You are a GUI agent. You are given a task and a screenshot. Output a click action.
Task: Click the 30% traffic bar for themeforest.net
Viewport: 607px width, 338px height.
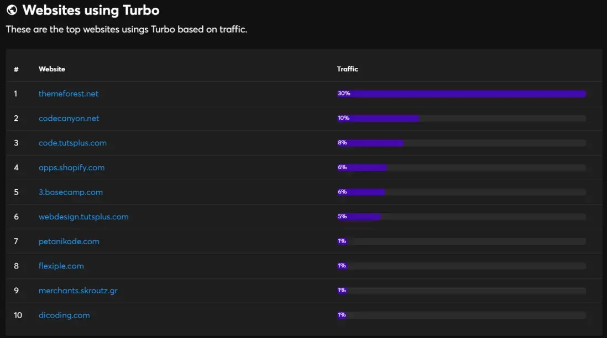pos(462,94)
